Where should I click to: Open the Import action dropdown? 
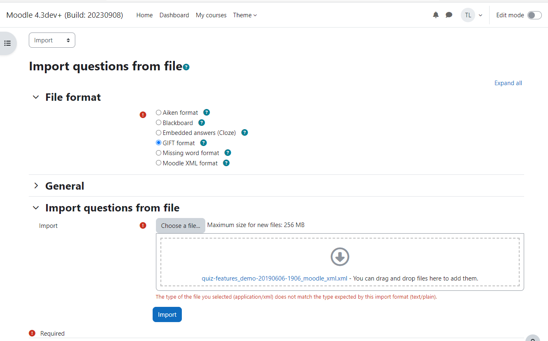click(52, 40)
